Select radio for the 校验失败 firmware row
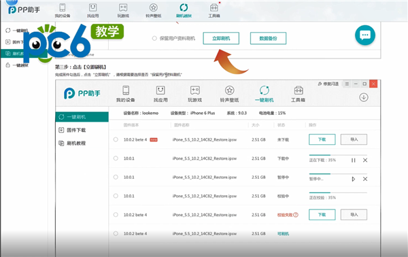The height and width of the screenshot is (257, 408). (116, 215)
